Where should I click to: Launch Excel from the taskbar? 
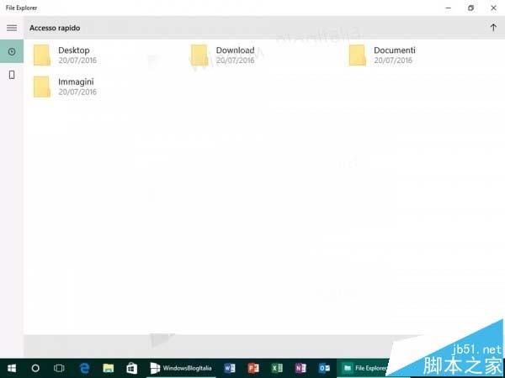277,368
